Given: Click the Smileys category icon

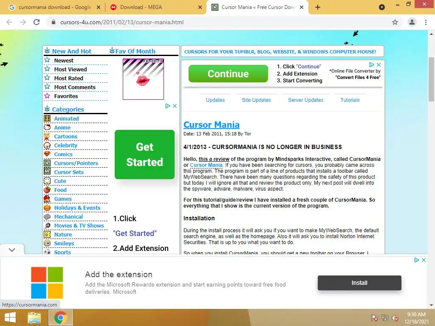Looking at the screenshot, I should coord(47,243).
